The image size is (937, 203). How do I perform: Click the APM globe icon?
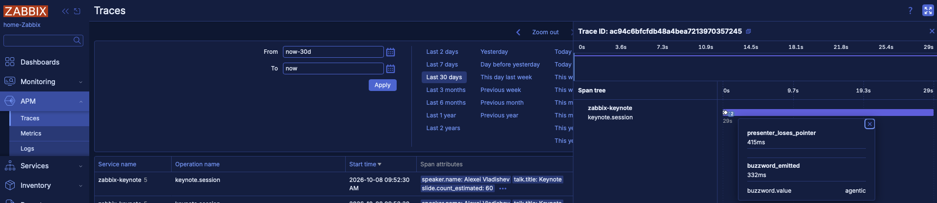pyautogui.click(x=10, y=101)
